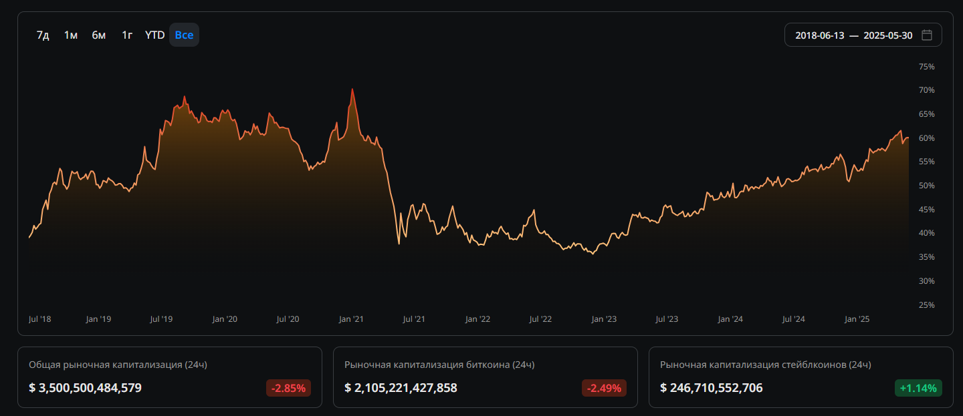The width and height of the screenshot is (963, 416).
Task: Select the 1г range tab
Action: [127, 35]
